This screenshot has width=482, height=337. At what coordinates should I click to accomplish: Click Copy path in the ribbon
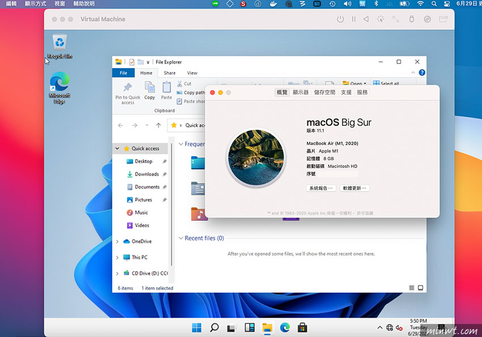pos(191,93)
